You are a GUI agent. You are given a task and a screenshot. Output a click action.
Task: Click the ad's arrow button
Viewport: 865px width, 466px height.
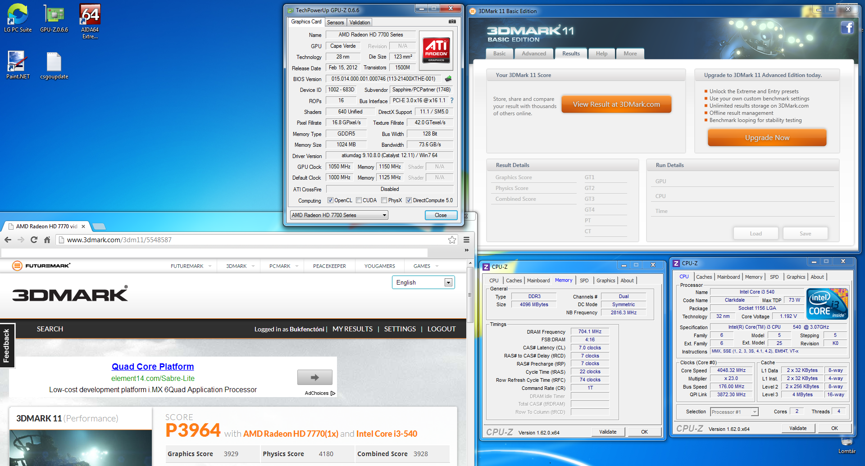click(x=314, y=377)
